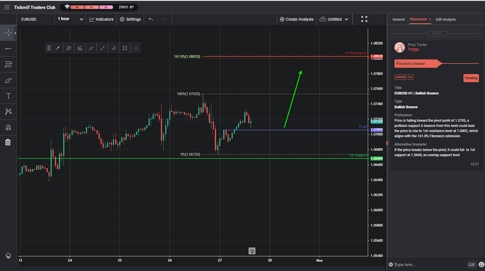
Task: Toggle the magnet snap mode
Action: [x=9, y=127]
